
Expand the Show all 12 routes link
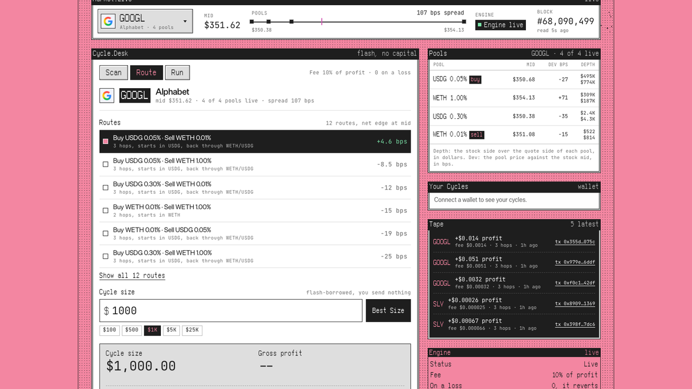click(132, 275)
